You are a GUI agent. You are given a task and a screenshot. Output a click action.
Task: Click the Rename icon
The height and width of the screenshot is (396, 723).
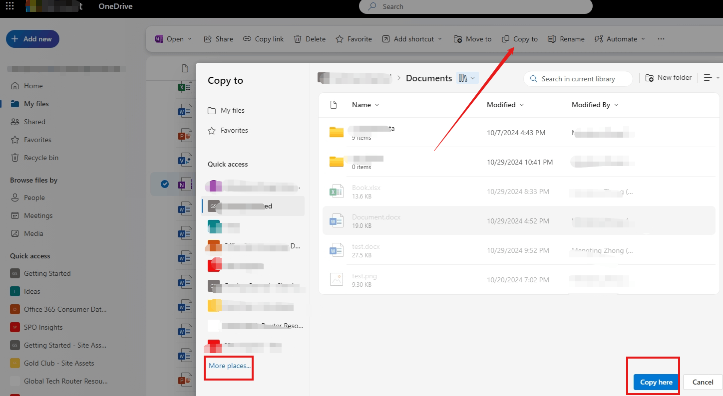point(566,38)
